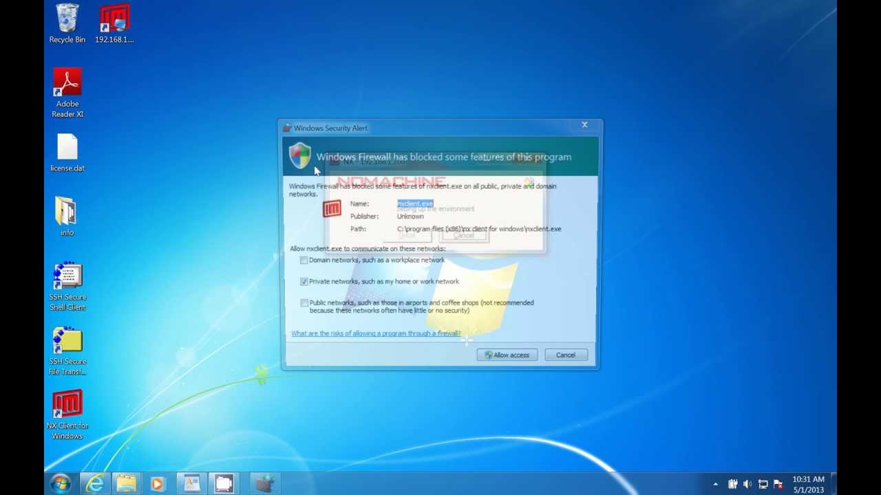Open Windows Explorer folder in taskbar
The height and width of the screenshot is (495, 881).
click(x=126, y=483)
